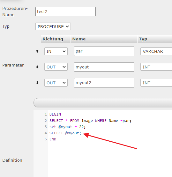Click the Definition label
The image size is (172, 177).
[x=12, y=160]
